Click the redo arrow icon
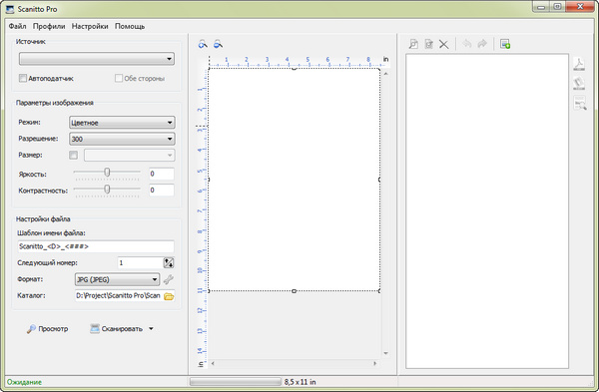This screenshot has height=392, width=599. click(482, 44)
